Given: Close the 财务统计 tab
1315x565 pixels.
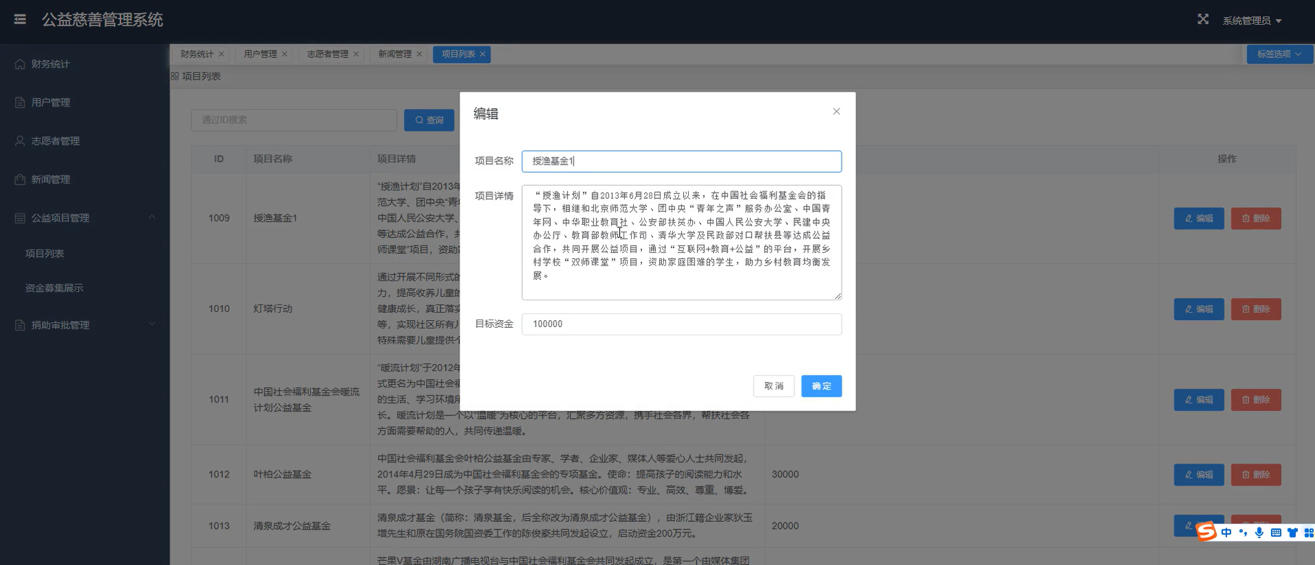Looking at the screenshot, I should click(221, 54).
